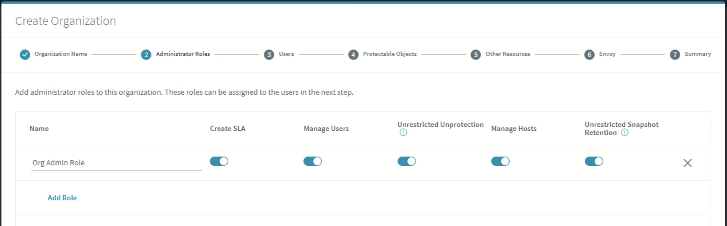Disable Unrestricted Snapshot Retention toggle
This screenshot has width=727, height=226.
[x=594, y=161]
